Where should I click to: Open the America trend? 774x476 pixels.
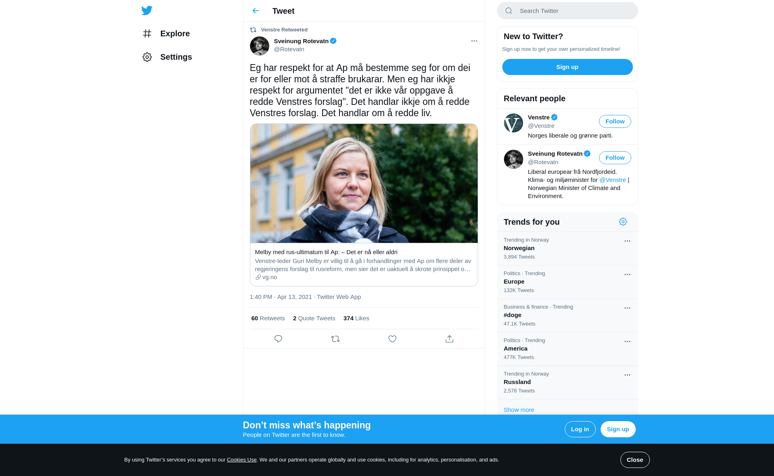pyautogui.click(x=567, y=349)
